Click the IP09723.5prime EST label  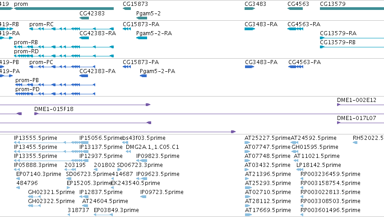point(162,193)
